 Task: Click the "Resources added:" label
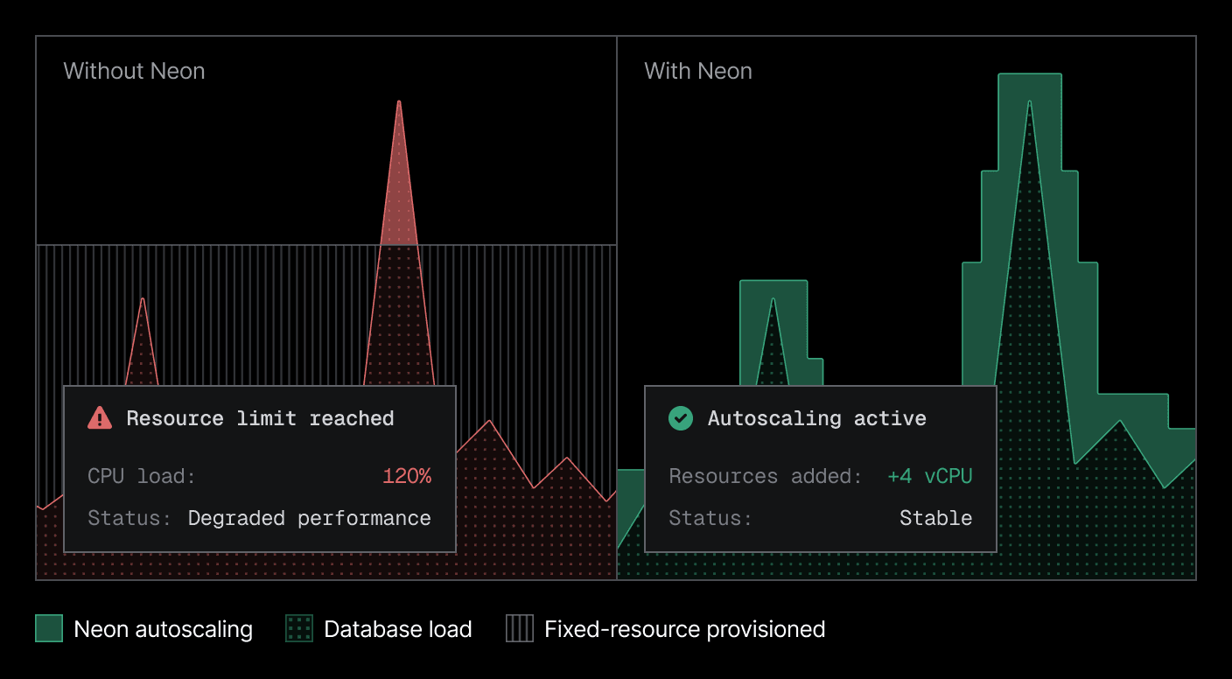tap(766, 476)
